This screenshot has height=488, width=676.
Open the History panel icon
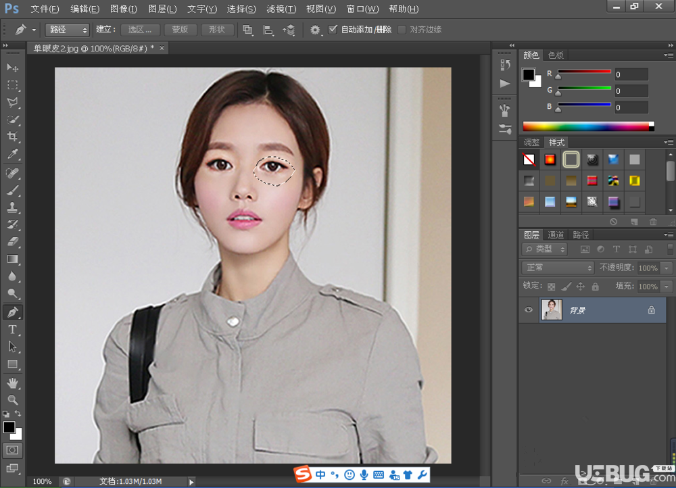(505, 65)
